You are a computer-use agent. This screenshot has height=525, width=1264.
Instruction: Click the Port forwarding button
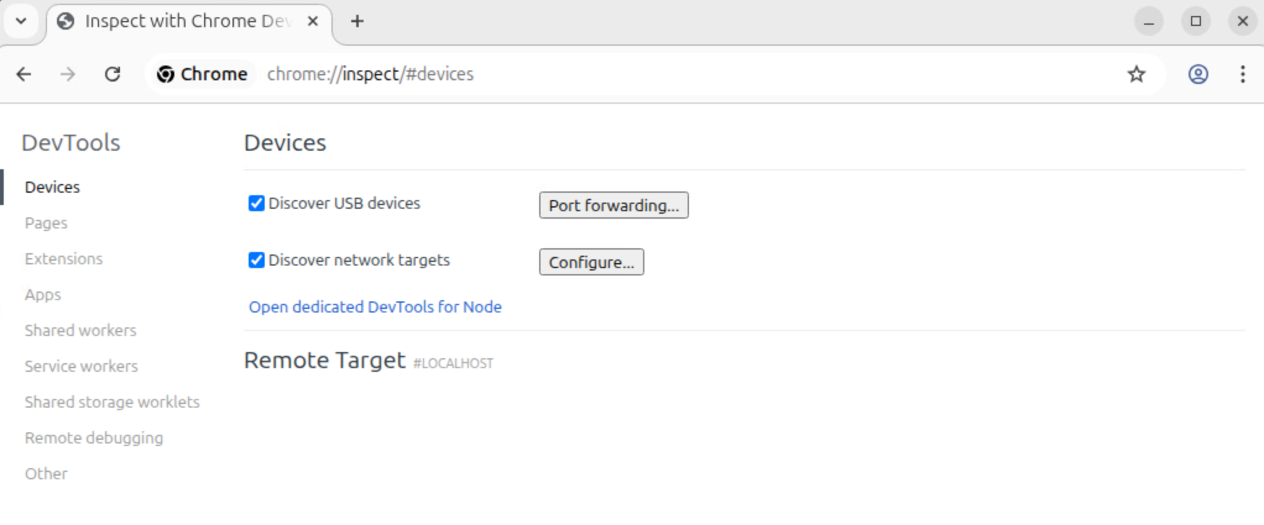click(613, 205)
